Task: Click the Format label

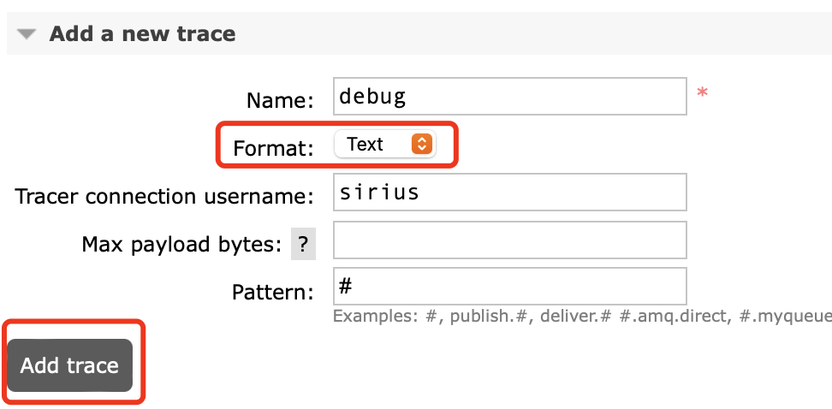Action: coord(273,148)
